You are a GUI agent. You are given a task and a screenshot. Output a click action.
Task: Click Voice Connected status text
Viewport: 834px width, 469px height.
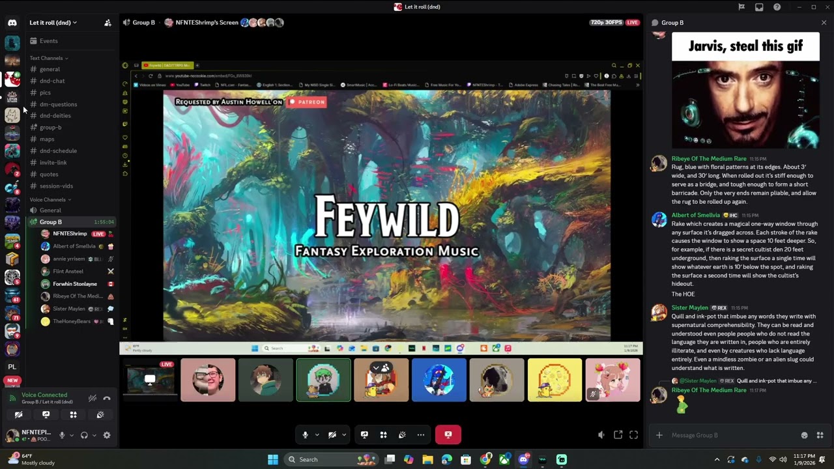point(44,395)
